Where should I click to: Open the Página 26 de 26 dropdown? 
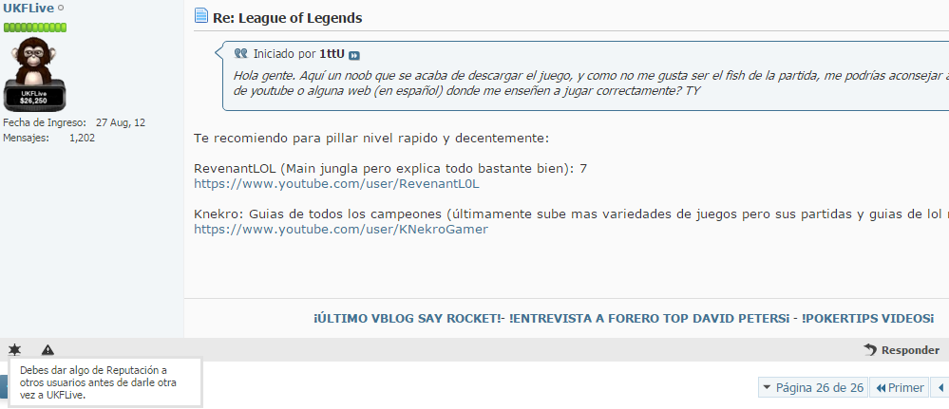(x=813, y=388)
